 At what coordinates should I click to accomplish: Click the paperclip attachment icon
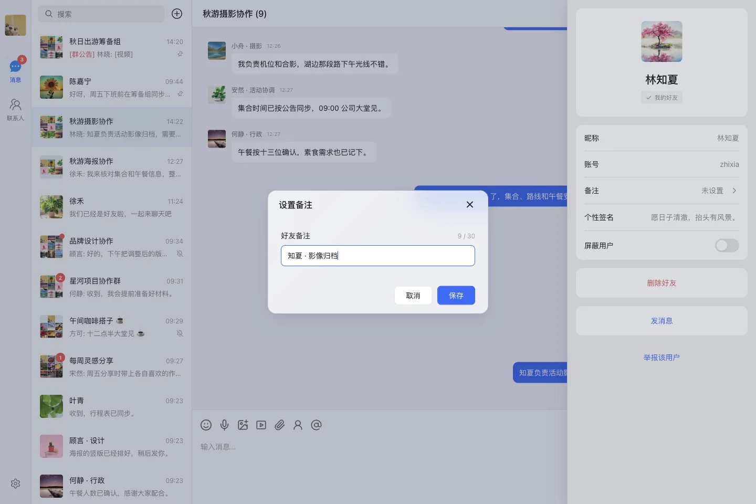pyautogui.click(x=279, y=425)
